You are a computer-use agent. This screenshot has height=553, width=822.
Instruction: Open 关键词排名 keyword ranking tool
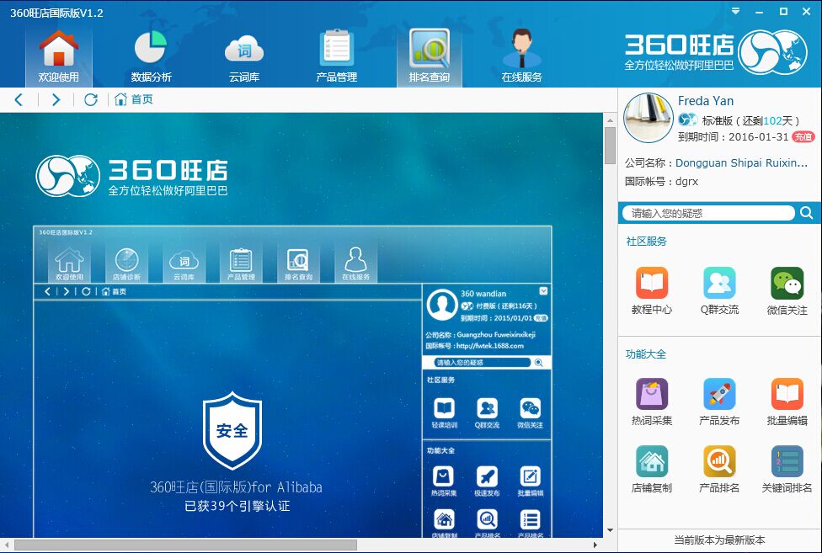tap(787, 469)
